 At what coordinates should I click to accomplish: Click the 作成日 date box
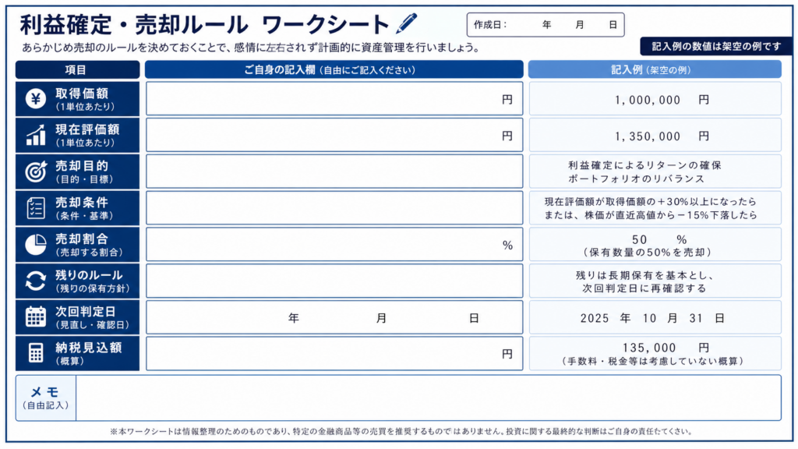546,24
